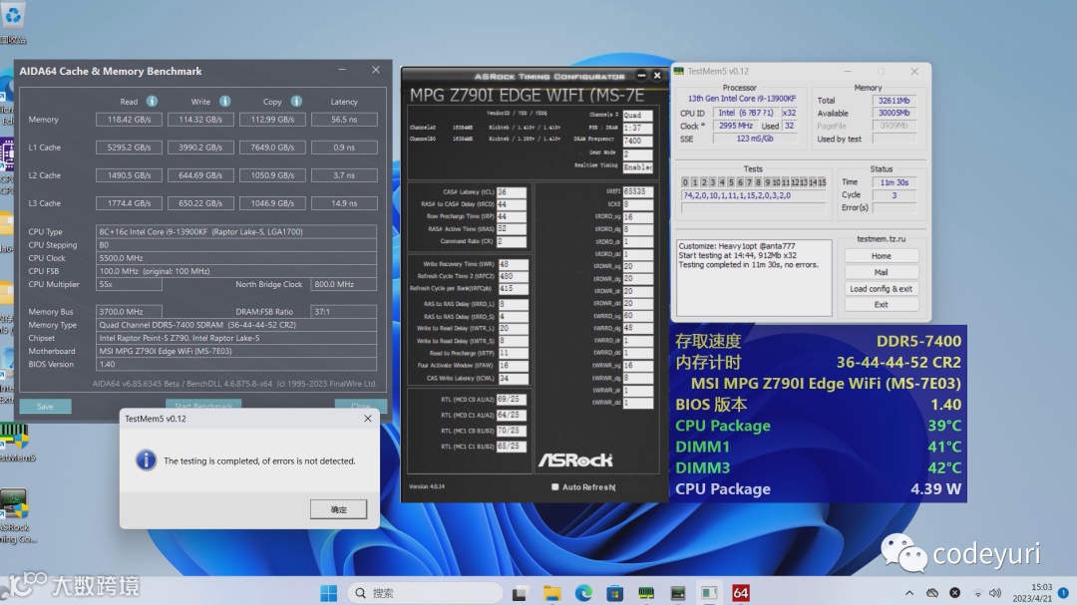Viewport: 1077px width, 605px height.
Task: Click the Read info icon in AIDA64
Action: pyautogui.click(x=152, y=102)
